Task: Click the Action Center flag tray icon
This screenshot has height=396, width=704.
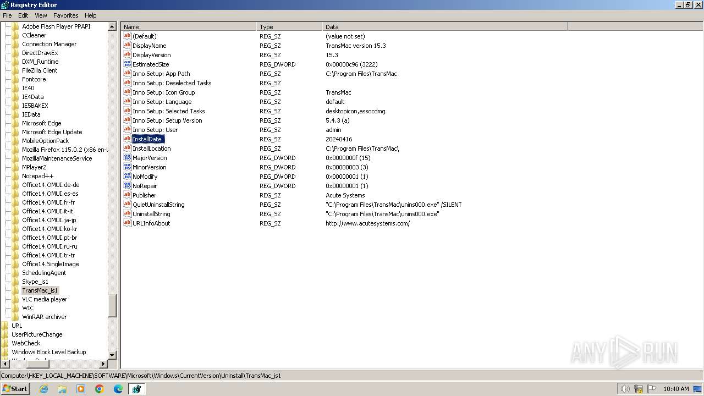Action: pos(652,389)
